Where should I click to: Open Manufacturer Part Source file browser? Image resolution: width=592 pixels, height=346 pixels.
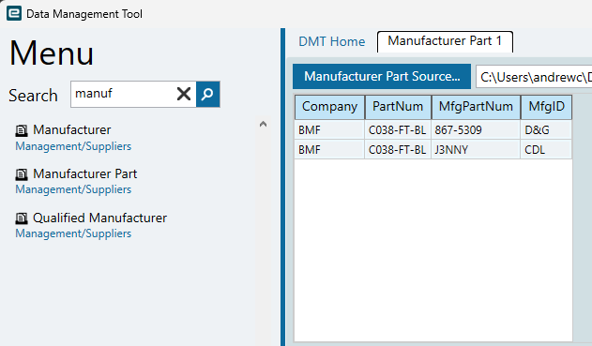coord(382,76)
